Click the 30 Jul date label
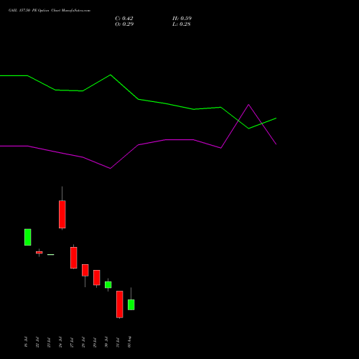The image size is (359, 359). pyautogui.click(x=106, y=342)
